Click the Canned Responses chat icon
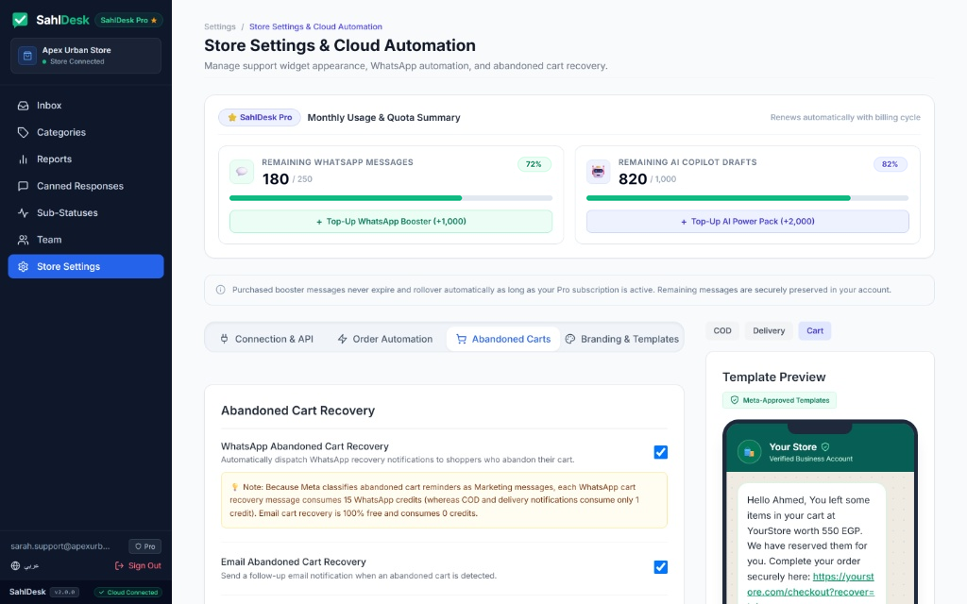 23,186
